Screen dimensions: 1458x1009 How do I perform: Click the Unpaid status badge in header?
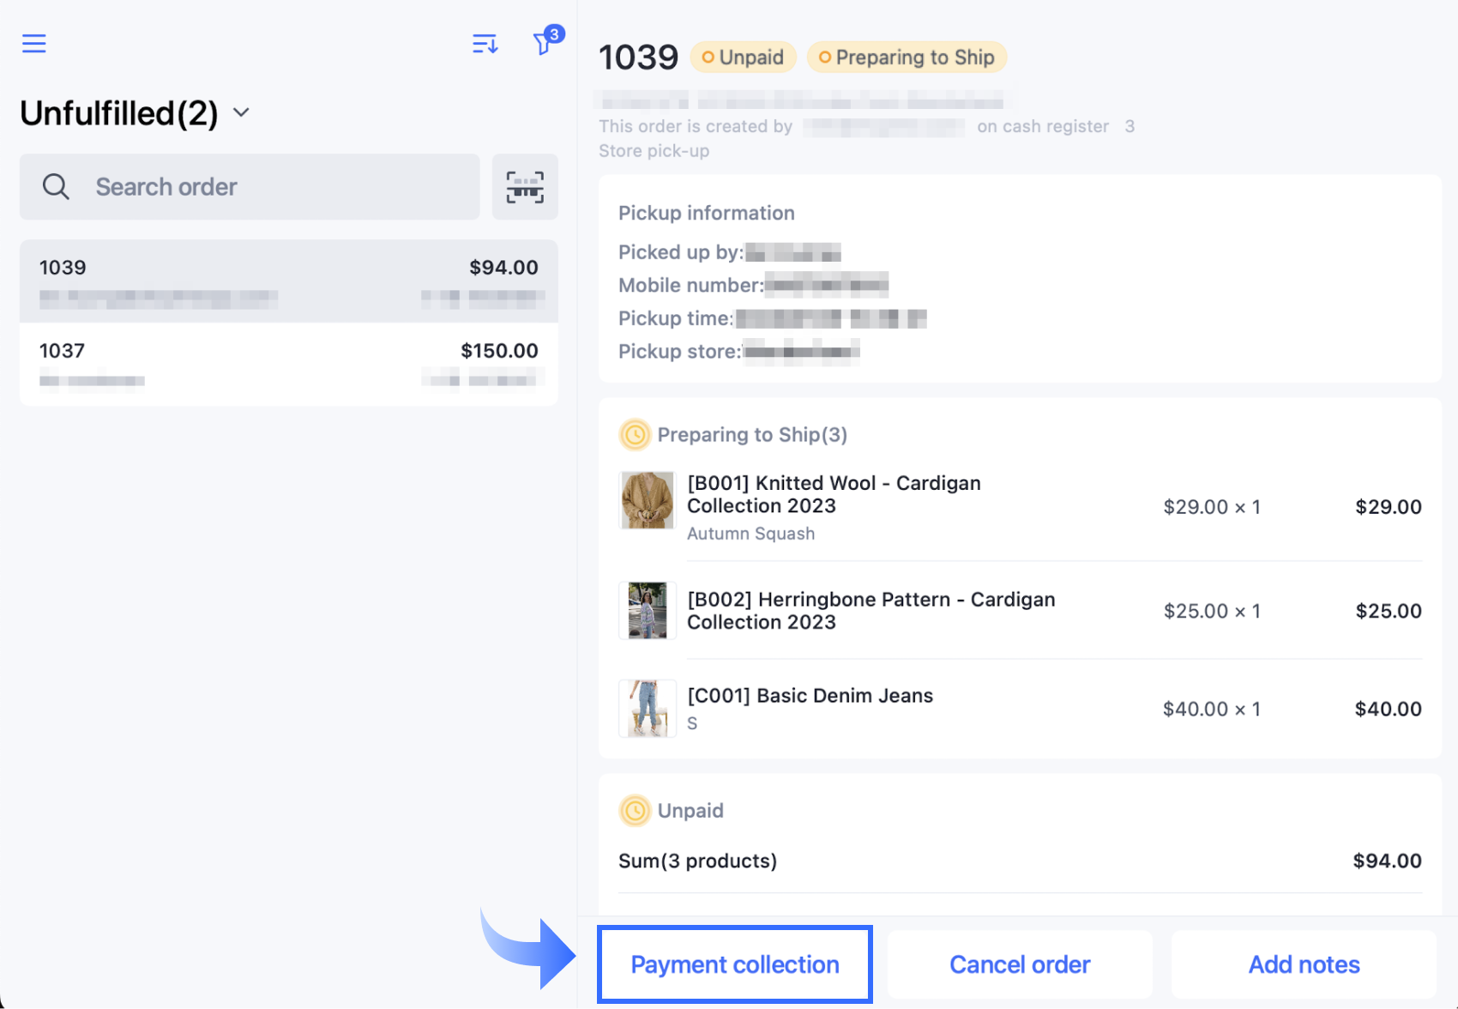[743, 57]
